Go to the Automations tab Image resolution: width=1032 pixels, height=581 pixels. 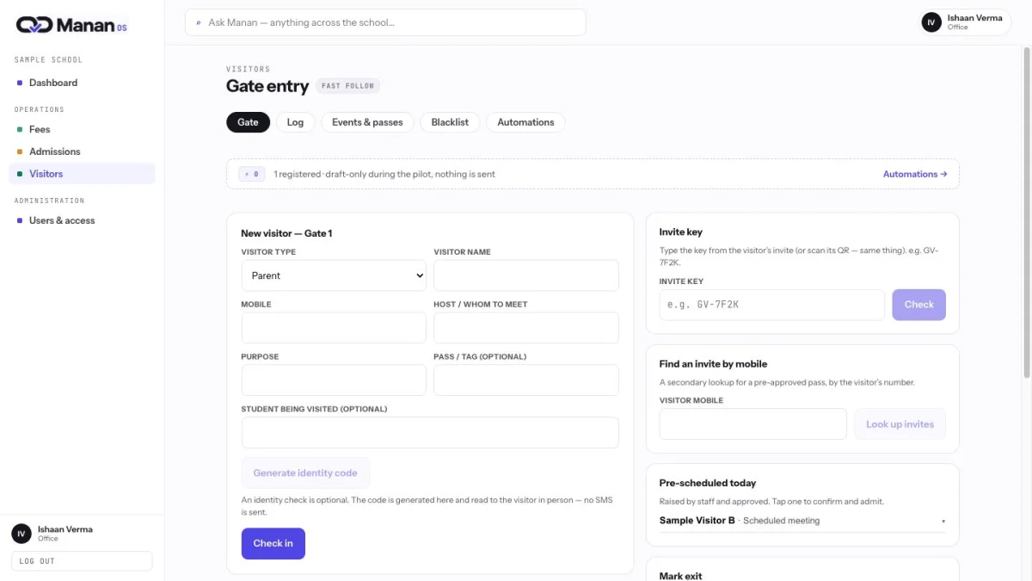coord(525,122)
